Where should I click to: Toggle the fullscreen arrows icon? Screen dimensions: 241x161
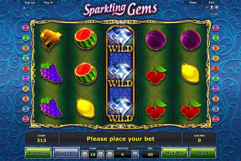[x=212, y=7]
